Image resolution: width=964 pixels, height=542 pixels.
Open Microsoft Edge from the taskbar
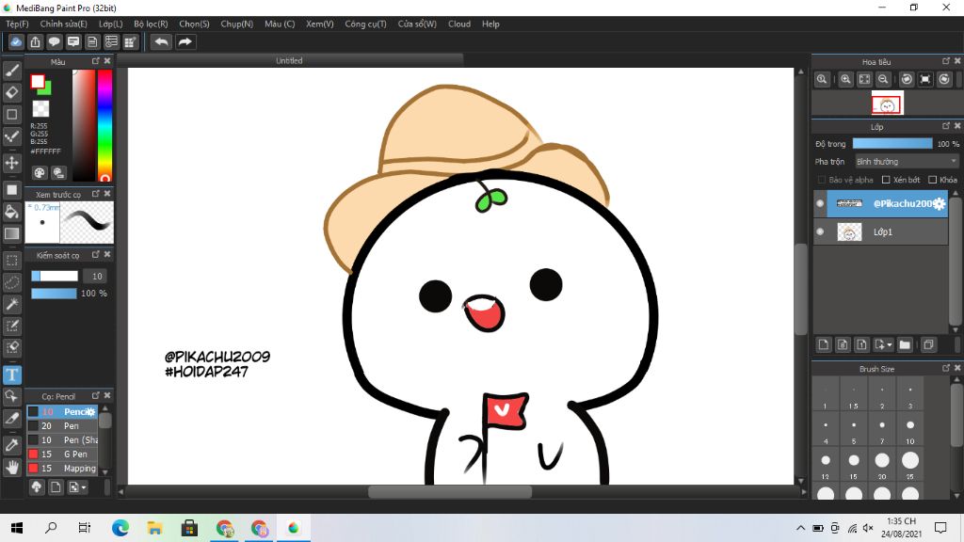coord(120,528)
